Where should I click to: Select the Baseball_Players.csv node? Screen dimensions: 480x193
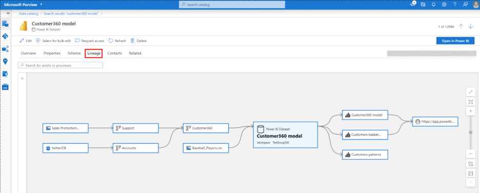[x=206, y=148]
